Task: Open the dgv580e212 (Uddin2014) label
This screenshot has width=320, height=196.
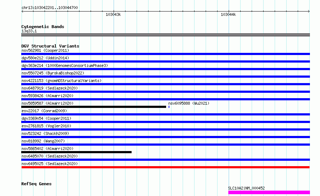Action: pyautogui.click(x=45, y=58)
